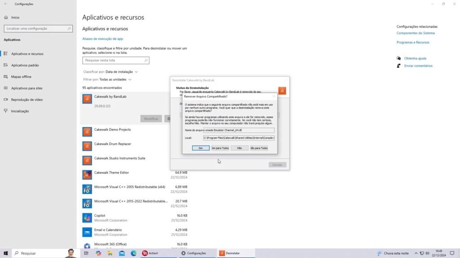Open Inicialização settings page
This screenshot has height=258, width=460.
[38, 111]
